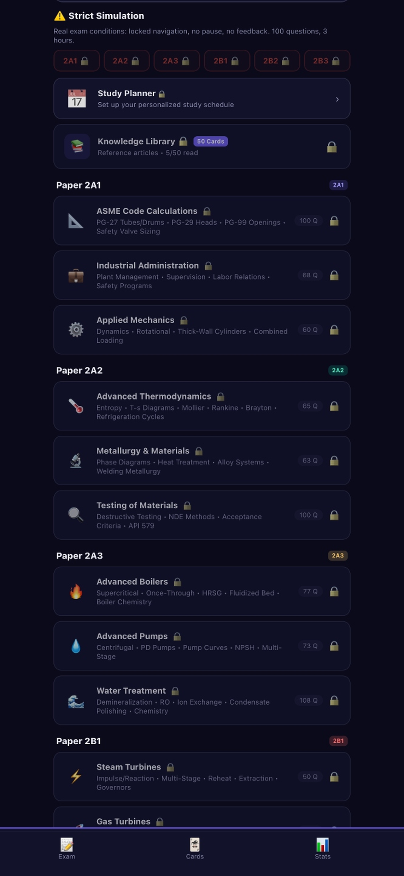Click the Metallurgy & Materials microscope icon
404x876 pixels.
coord(76,460)
